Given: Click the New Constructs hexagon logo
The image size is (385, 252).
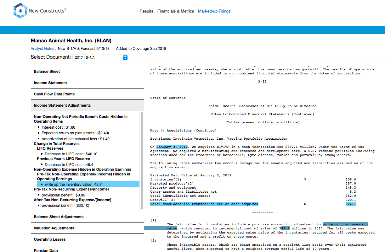Looking at the screenshot, I should click(20, 11).
